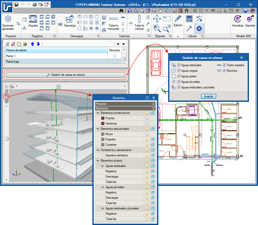
Task: Click Gestión de capas en planos button
Action: tap(65, 75)
